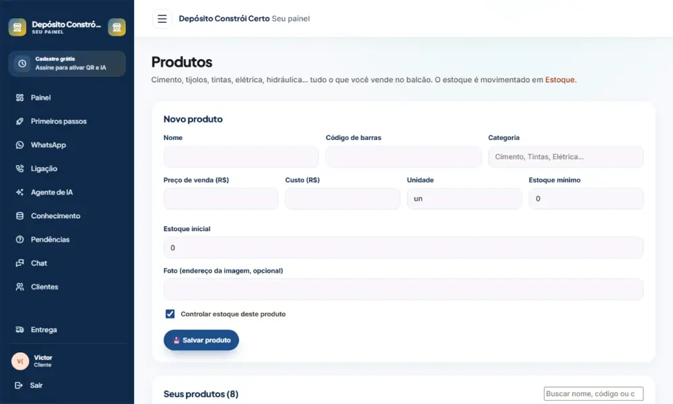
Task: Go to Primeiros passos page
Action: pyautogui.click(x=67, y=121)
